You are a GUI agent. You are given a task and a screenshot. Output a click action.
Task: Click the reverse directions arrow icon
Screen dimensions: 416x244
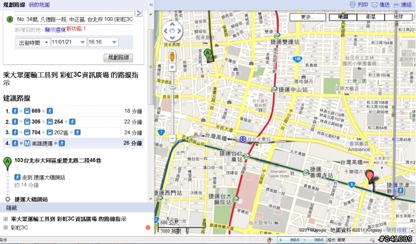(138, 13)
